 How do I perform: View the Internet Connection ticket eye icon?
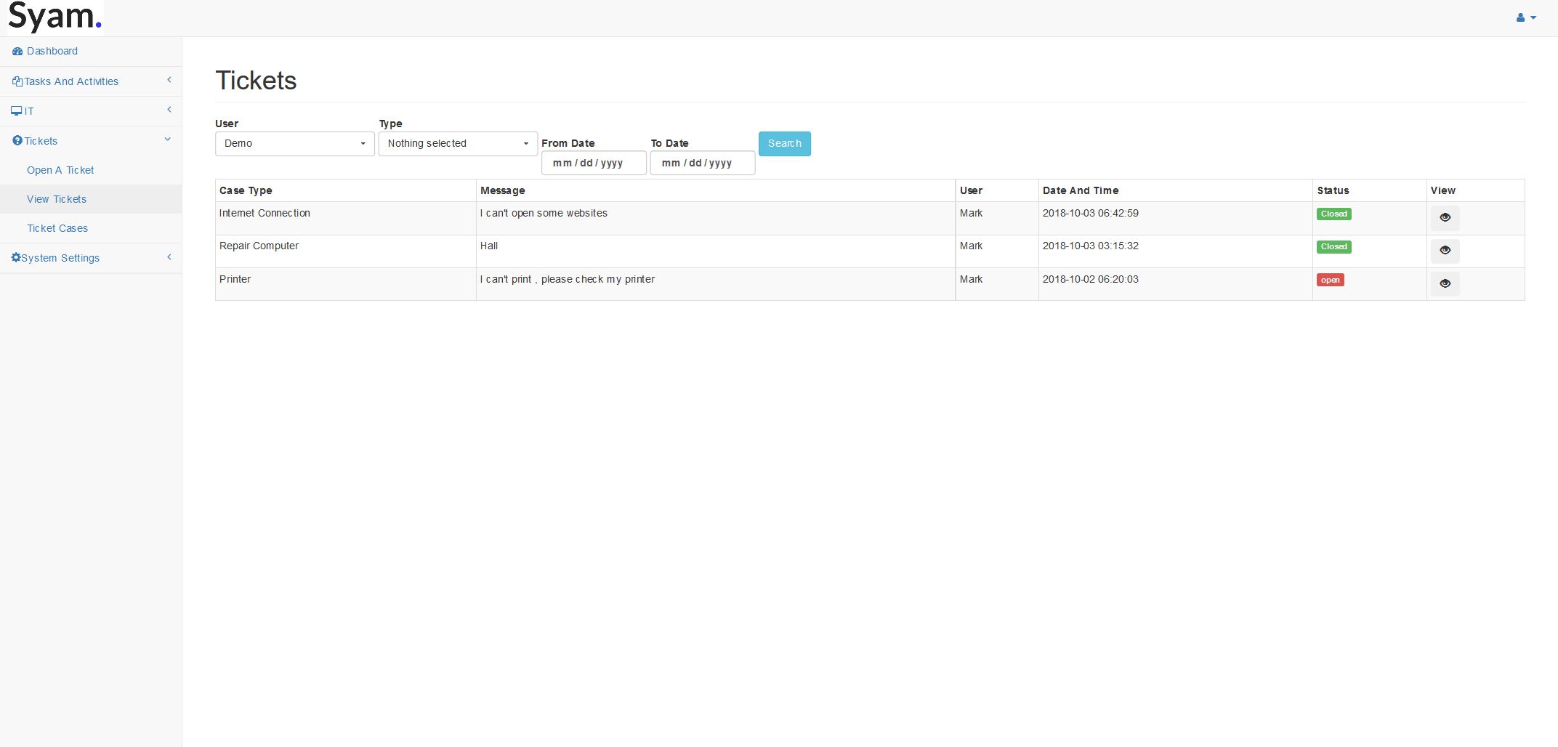pyautogui.click(x=1445, y=218)
